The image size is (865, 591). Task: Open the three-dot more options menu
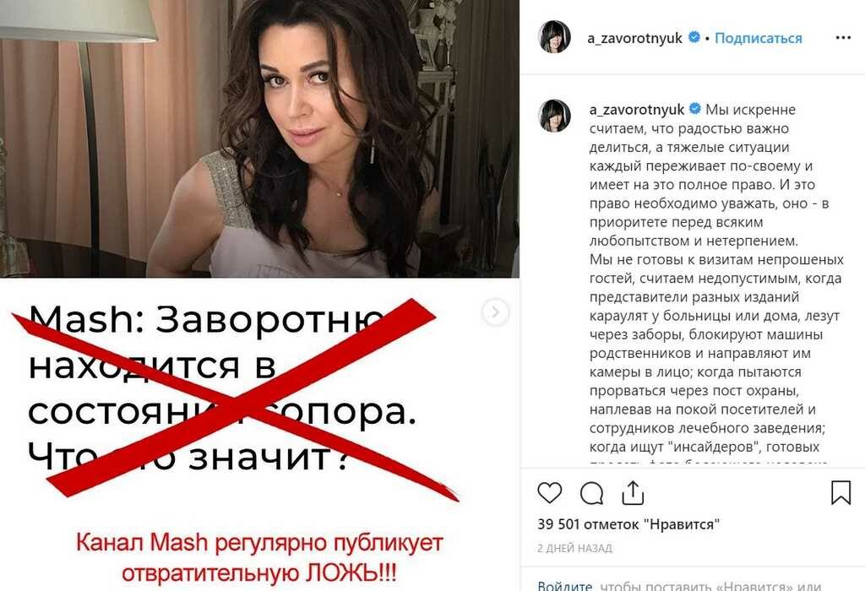[843, 37]
